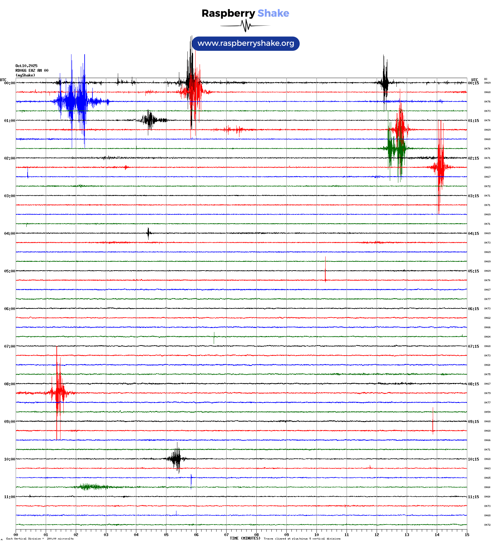Select the 06:00 time label on the left axis
Viewport: 492px width, 543px height.
coord(9,309)
